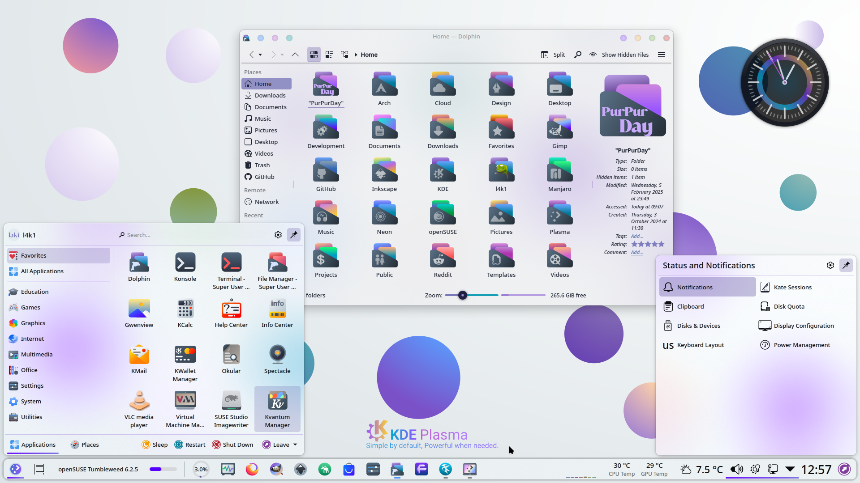The width and height of the screenshot is (860, 483).
Task: Open Info Center
Action: 277,313
